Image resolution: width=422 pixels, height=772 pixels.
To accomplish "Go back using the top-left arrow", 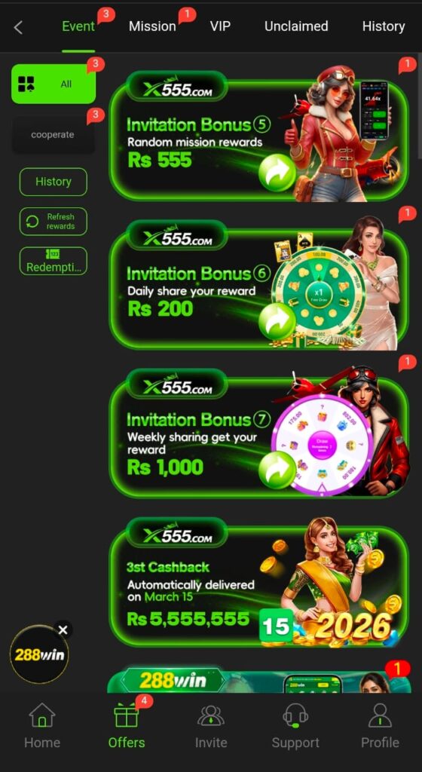I will (18, 28).
